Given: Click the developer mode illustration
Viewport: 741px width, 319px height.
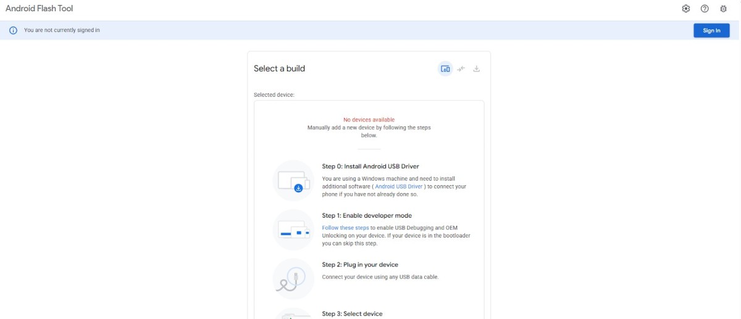Looking at the screenshot, I should [294, 230].
